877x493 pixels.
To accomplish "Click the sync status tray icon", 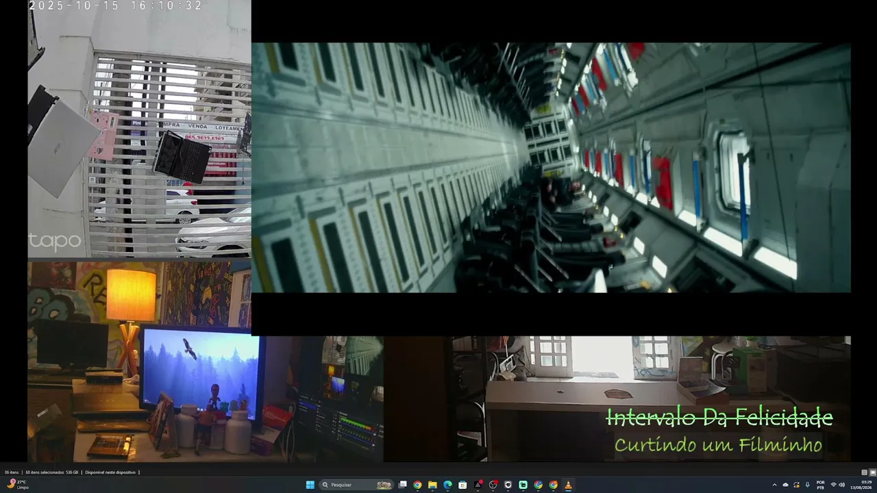I will 797,485.
